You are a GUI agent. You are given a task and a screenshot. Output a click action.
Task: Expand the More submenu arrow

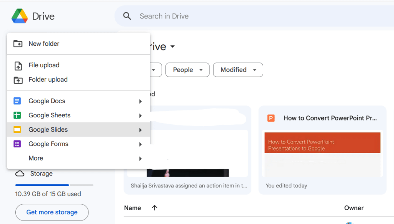tap(140, 158)
